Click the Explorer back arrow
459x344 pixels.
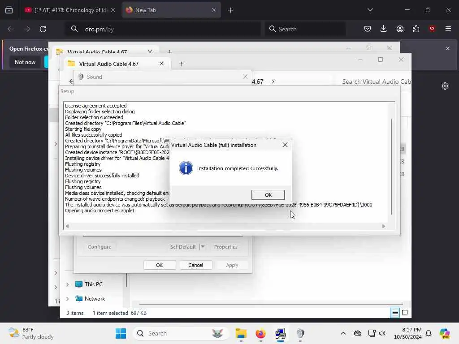click(x=71, y=82)
